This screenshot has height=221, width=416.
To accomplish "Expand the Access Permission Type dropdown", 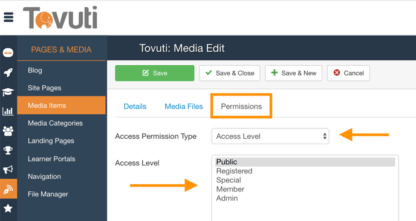I will coord(270,136).
